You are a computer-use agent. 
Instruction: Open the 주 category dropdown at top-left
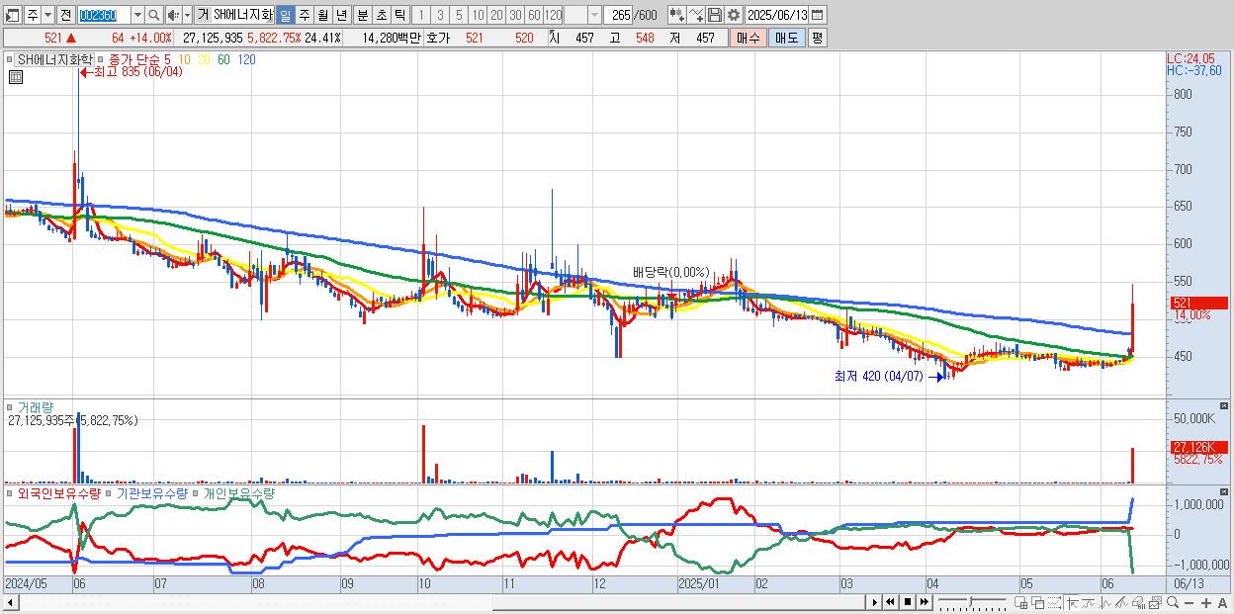pos(47,15)
